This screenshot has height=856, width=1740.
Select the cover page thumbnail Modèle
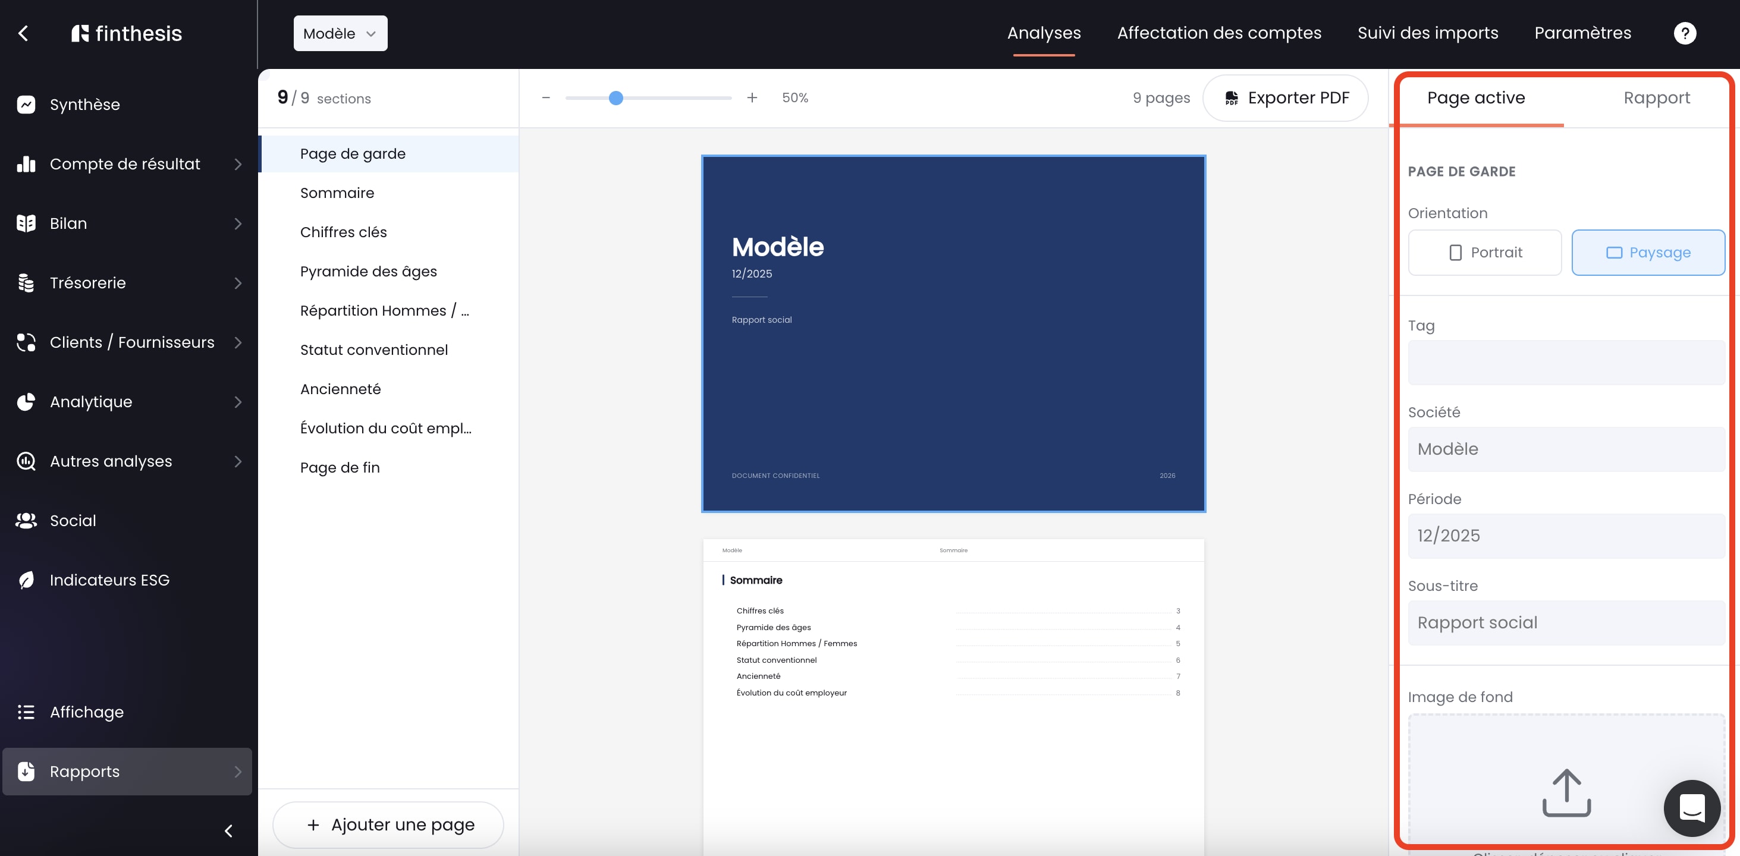[953, 333]
